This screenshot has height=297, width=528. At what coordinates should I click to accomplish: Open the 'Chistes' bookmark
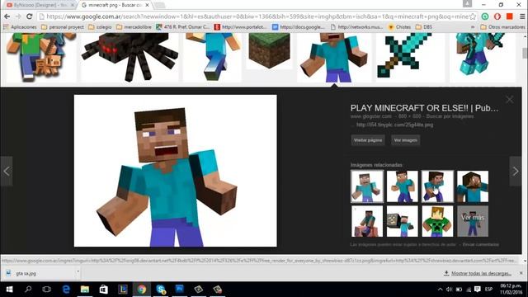click(399, 27)
